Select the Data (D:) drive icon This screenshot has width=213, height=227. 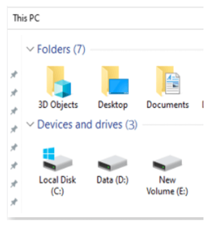113,163
